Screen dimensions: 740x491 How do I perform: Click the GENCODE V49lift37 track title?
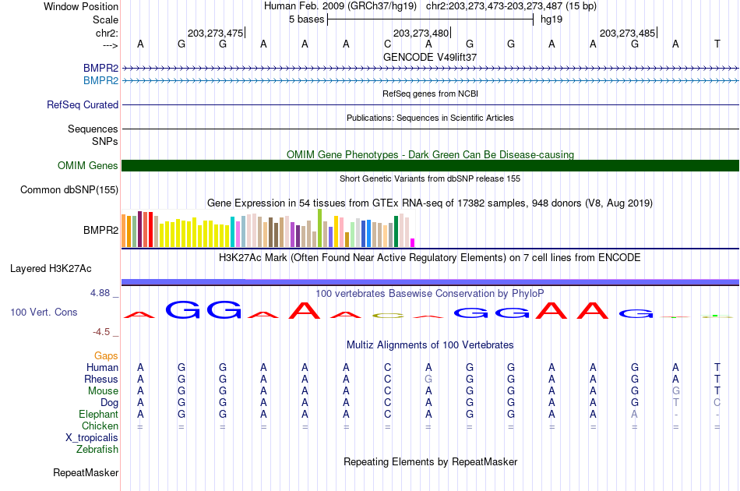(x=430, y=57)
